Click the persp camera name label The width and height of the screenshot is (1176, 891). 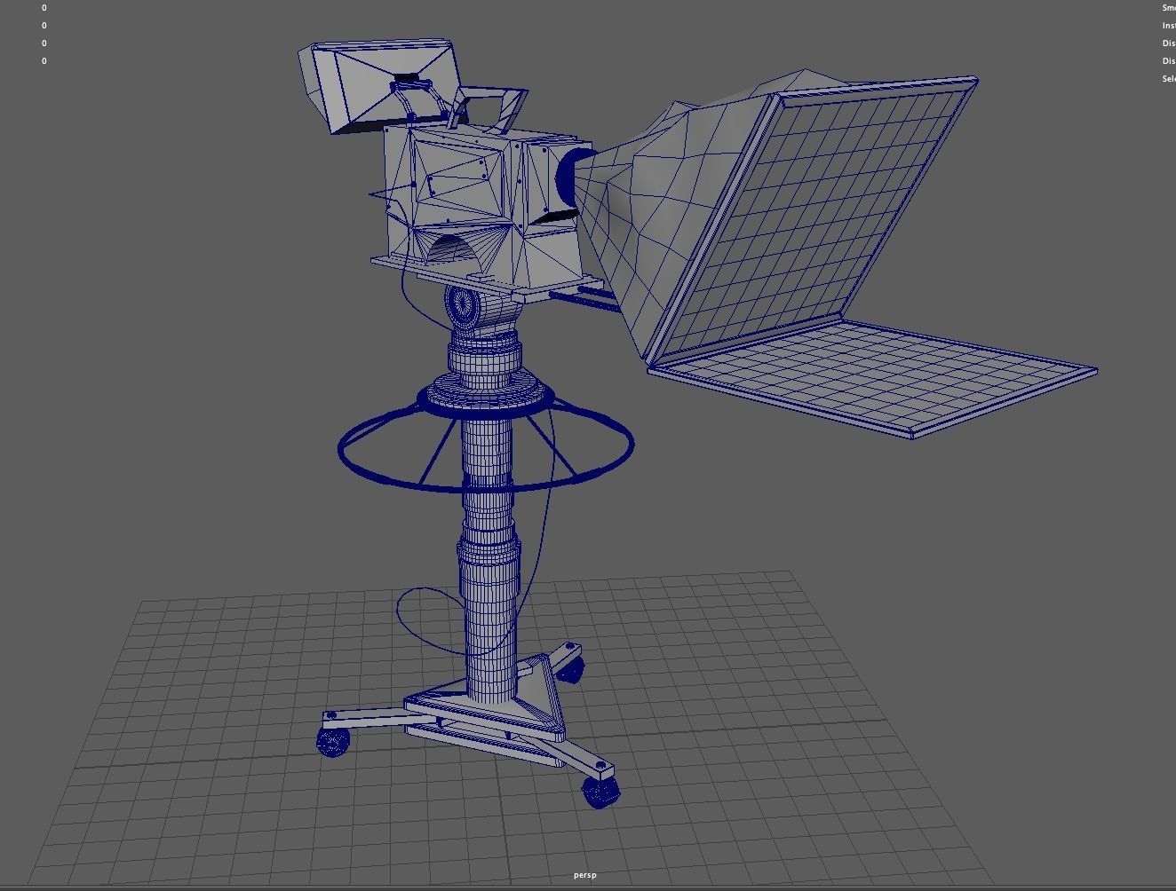pyautogui.click(x=585, y=875)
